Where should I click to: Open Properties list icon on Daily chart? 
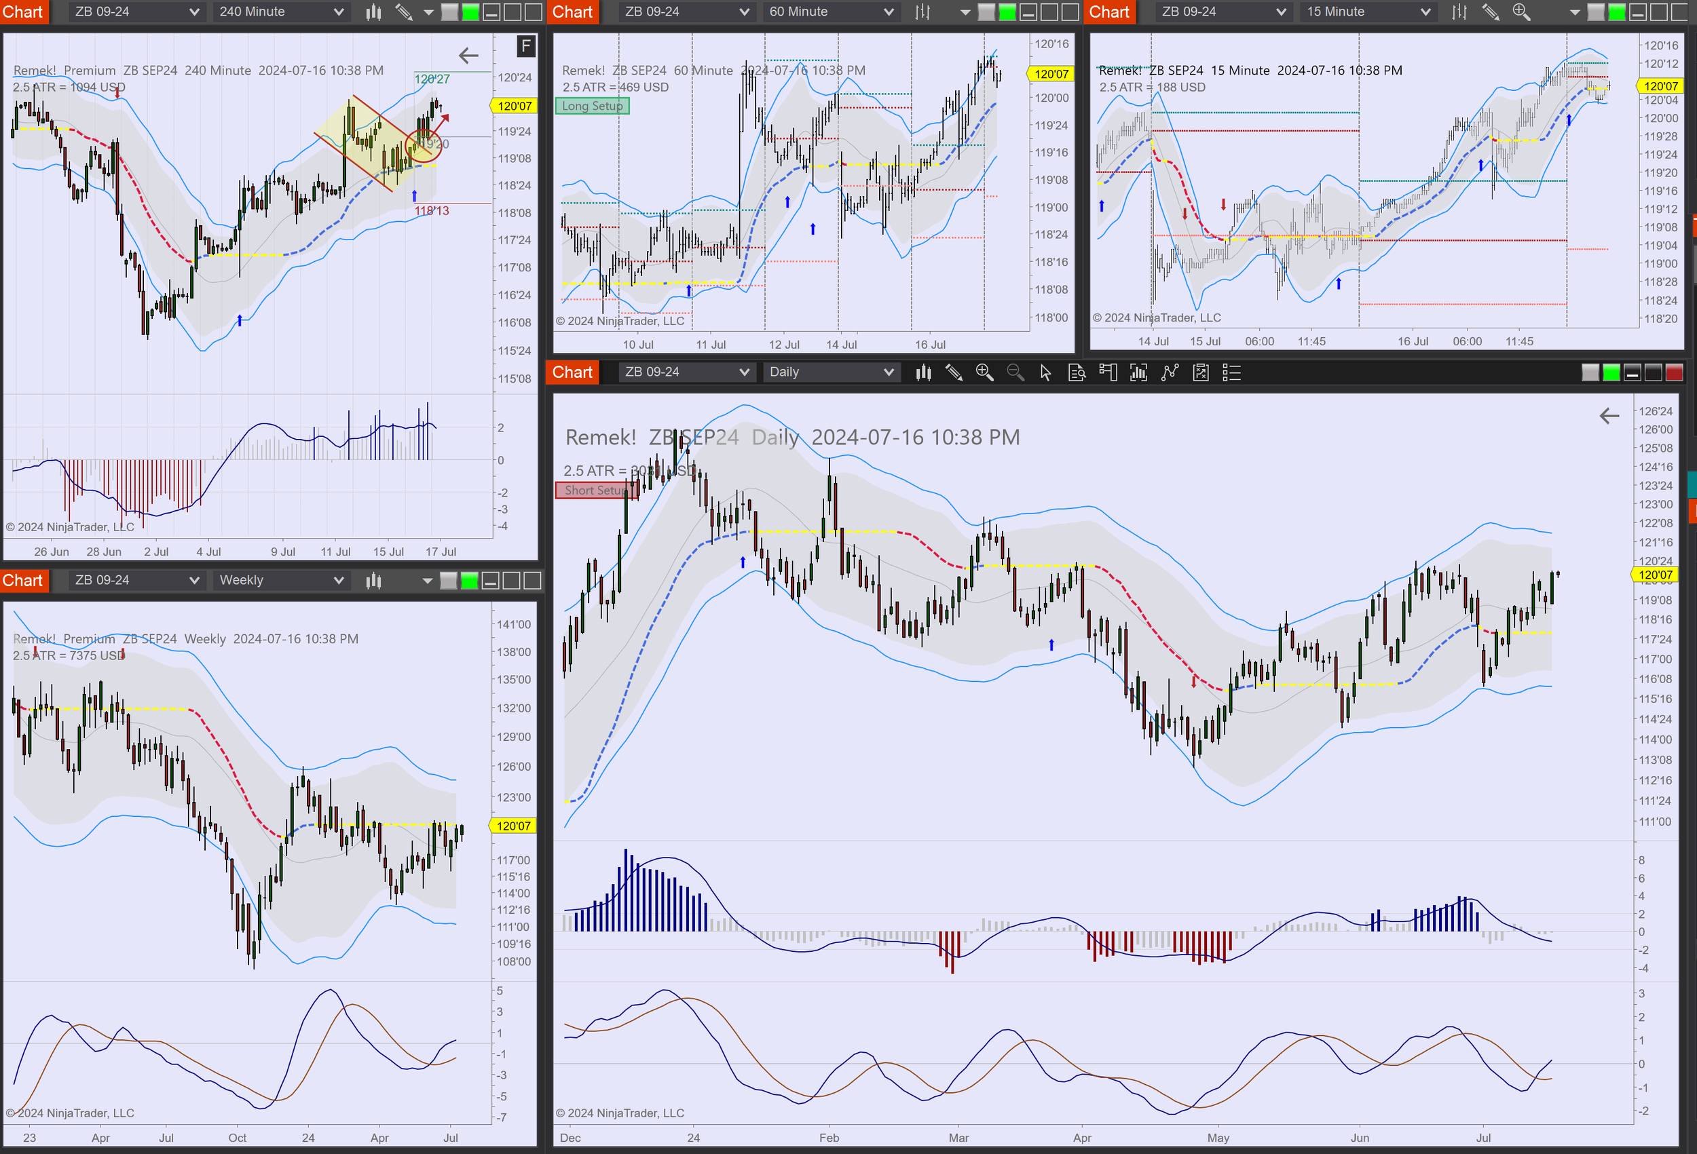coord(1232,373)
